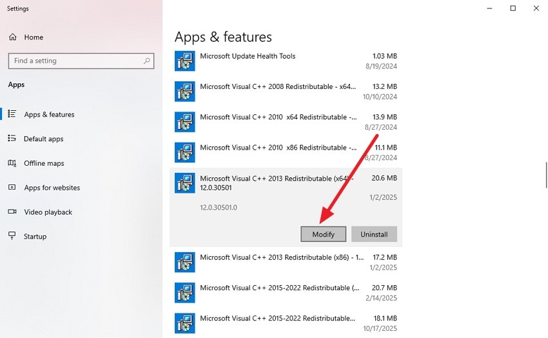Click the Visual C++ 2013 x64 Redistributable icon
This screenshot has width=548, height=338.
point(185,183)
